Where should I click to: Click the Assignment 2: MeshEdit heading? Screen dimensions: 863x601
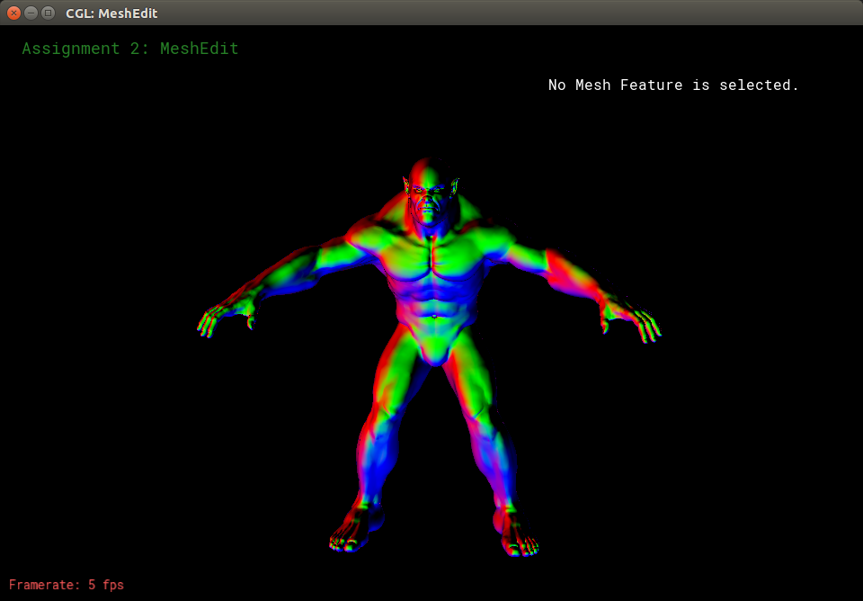point(130,49)
